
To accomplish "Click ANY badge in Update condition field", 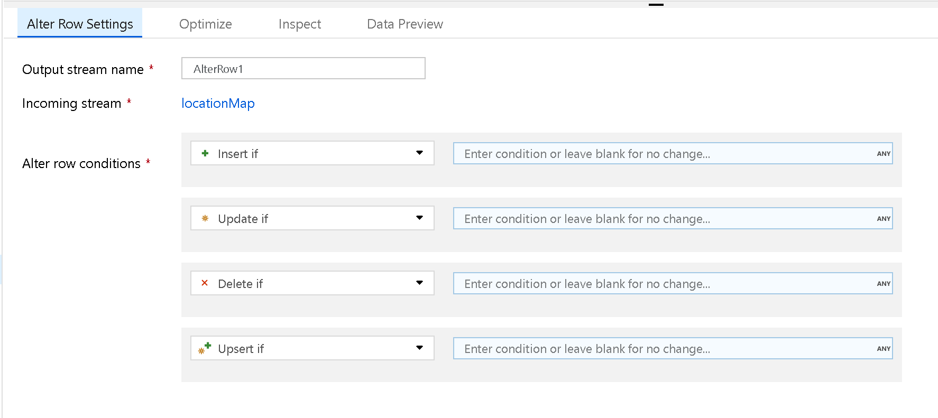I will click(x=883, y=219).
